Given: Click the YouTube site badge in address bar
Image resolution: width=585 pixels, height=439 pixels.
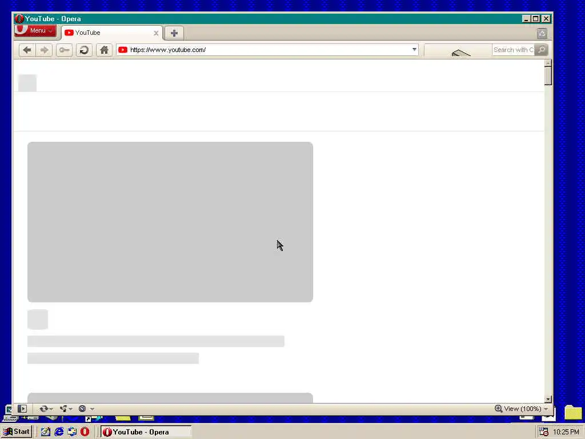Looking at the screenshot, I should 123,50.
